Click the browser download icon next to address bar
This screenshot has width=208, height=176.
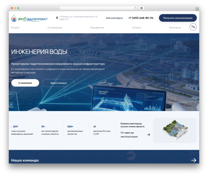click(x=141, y=8)
